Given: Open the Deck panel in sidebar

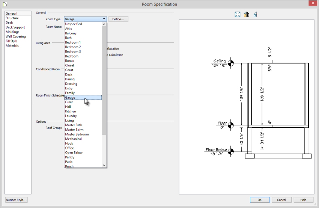Looking at the screenshot, I should coord(9,23).
